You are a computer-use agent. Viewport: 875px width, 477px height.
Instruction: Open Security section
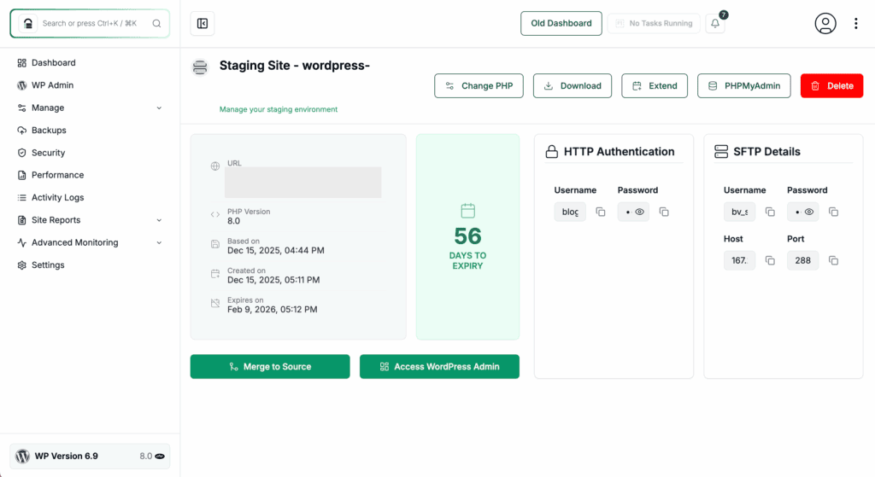(x=48, y=153)
